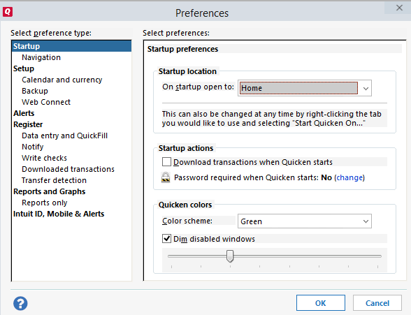
Task: Click the Startup preferences heading text
Action: pos(182,49)
